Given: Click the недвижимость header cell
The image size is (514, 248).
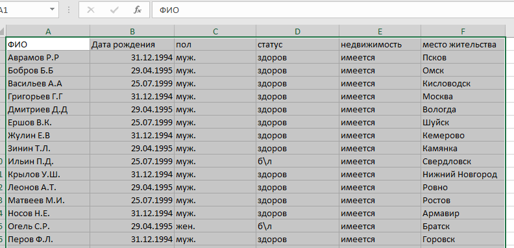Looking at the screenshot, I should [380, 44].
